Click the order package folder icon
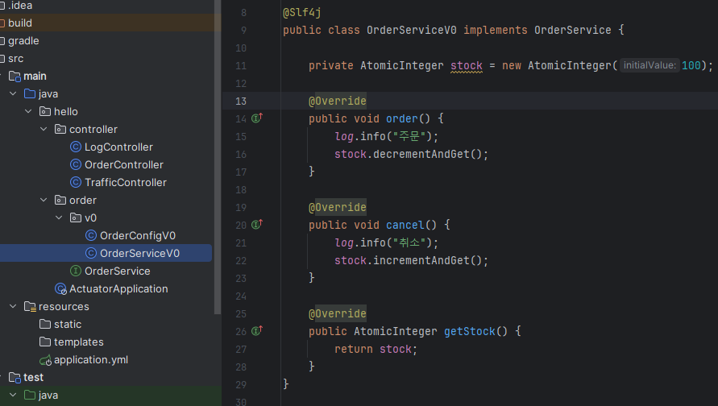This screenshot has height=406, width=718. (60, 200)
